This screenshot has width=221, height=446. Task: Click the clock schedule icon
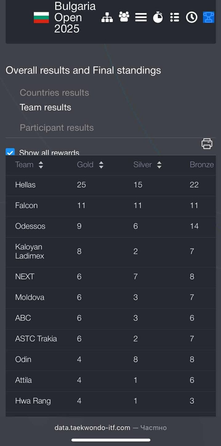coord(191,18)
